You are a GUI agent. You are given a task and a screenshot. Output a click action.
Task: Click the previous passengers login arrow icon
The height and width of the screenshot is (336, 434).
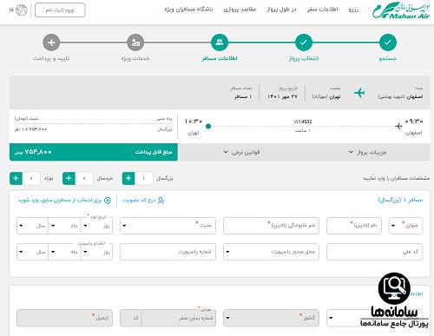point(108,201)
